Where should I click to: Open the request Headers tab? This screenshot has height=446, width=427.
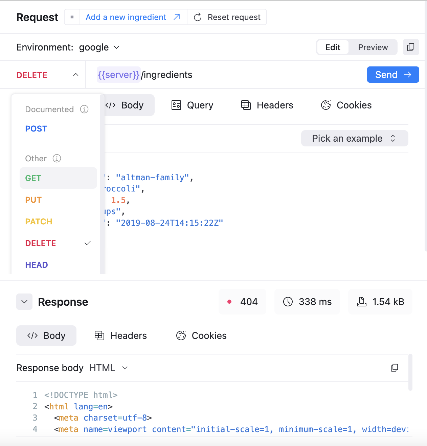point(267,105)
